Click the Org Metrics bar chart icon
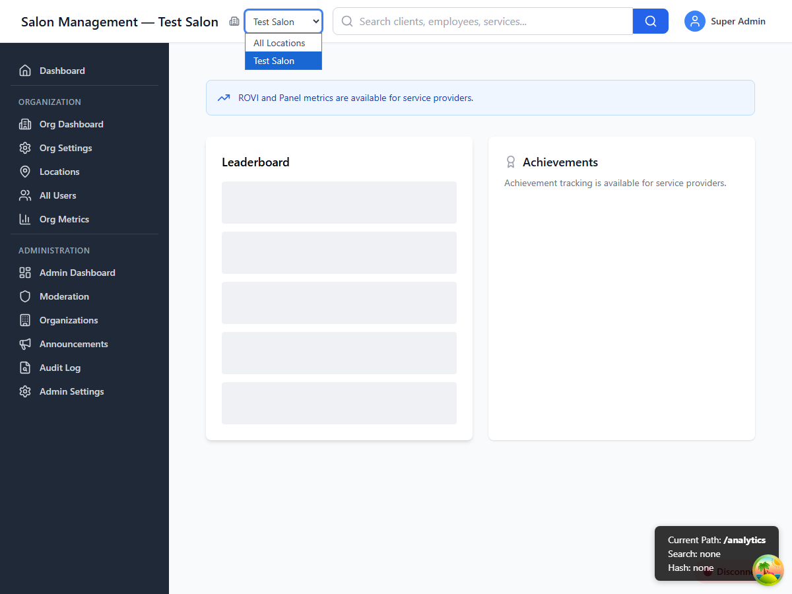 click(25, 219)
